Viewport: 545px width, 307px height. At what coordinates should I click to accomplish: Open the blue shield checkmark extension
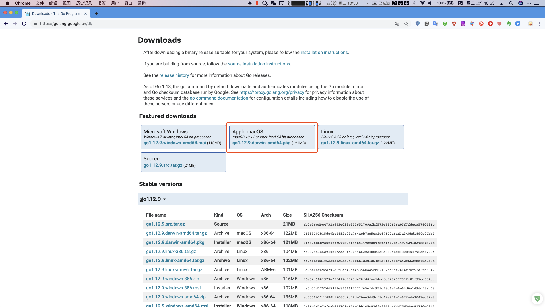coord(418,24)
